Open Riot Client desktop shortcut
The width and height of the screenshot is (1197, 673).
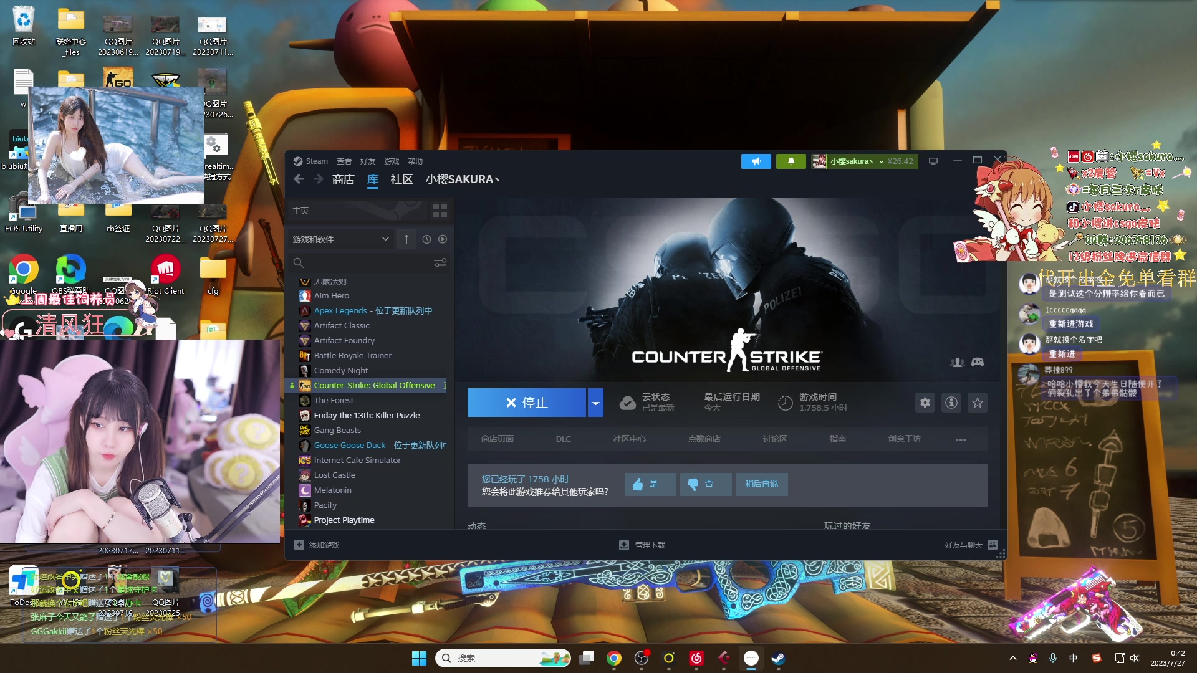click(x=165, y=275)
